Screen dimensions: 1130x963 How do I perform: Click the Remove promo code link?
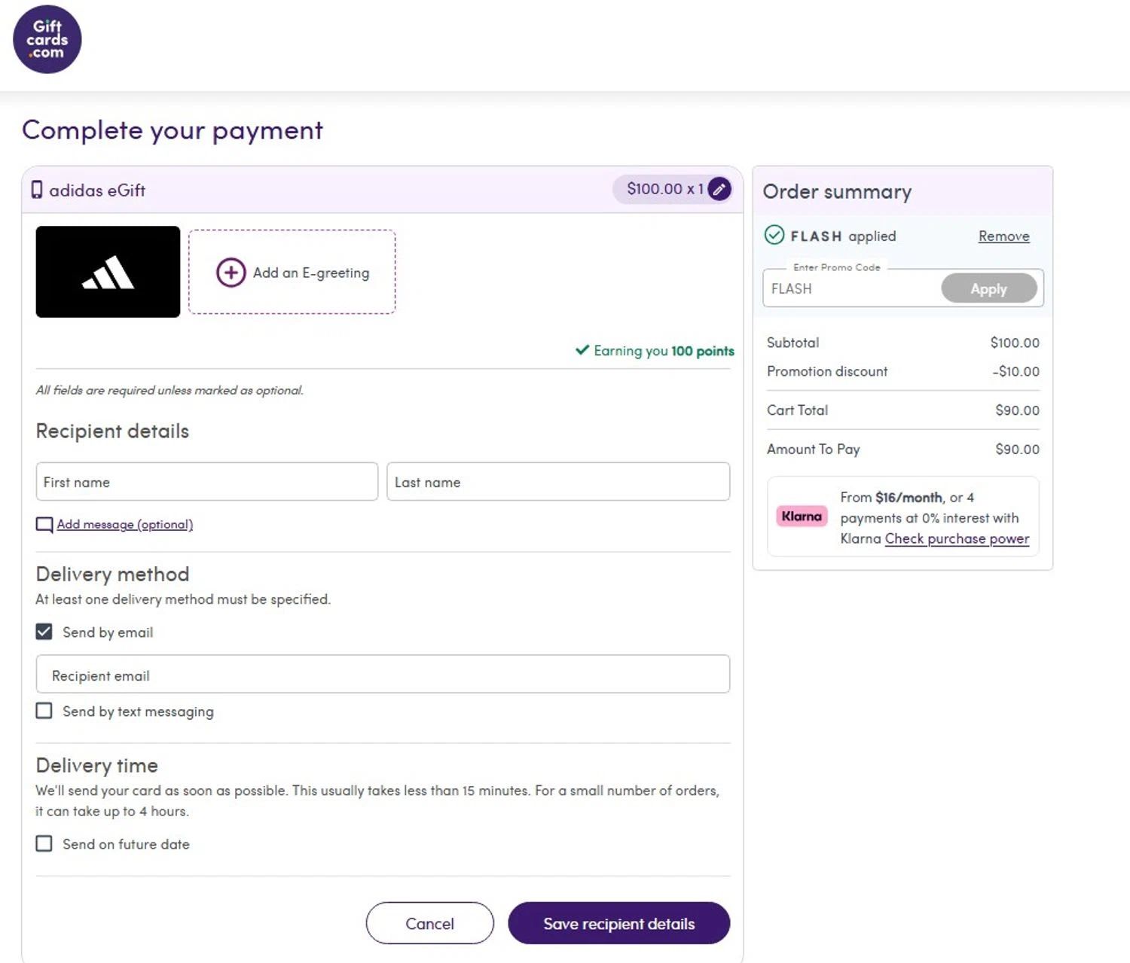click(x=1003, y=236)
